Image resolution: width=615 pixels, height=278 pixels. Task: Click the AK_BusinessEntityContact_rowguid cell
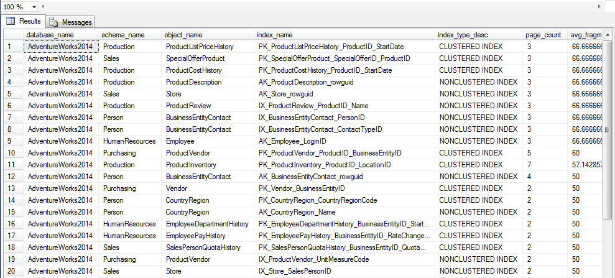tap(344, 177)
